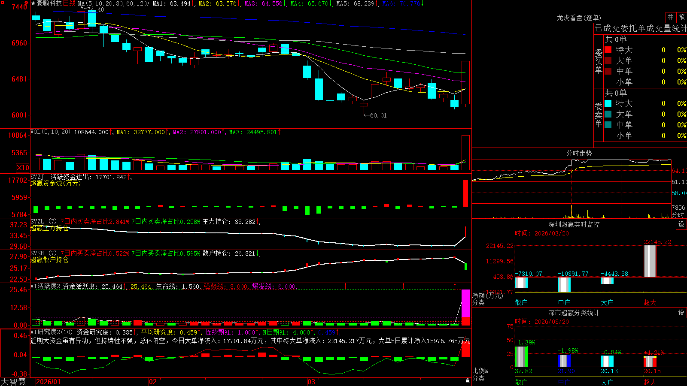Screen dimensions: 687x386
Task: Click the 03 month marker on timeline
Action: point(311,382)
